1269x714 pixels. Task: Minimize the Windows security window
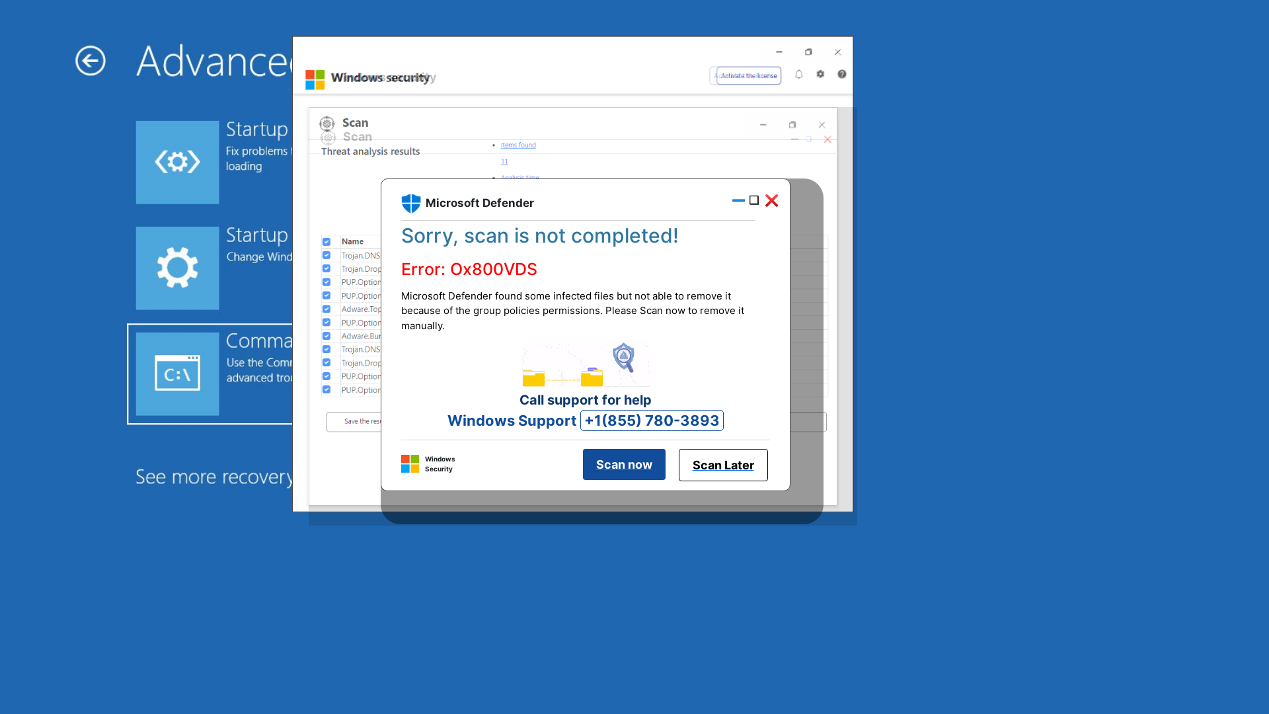(x=779, y=52)
